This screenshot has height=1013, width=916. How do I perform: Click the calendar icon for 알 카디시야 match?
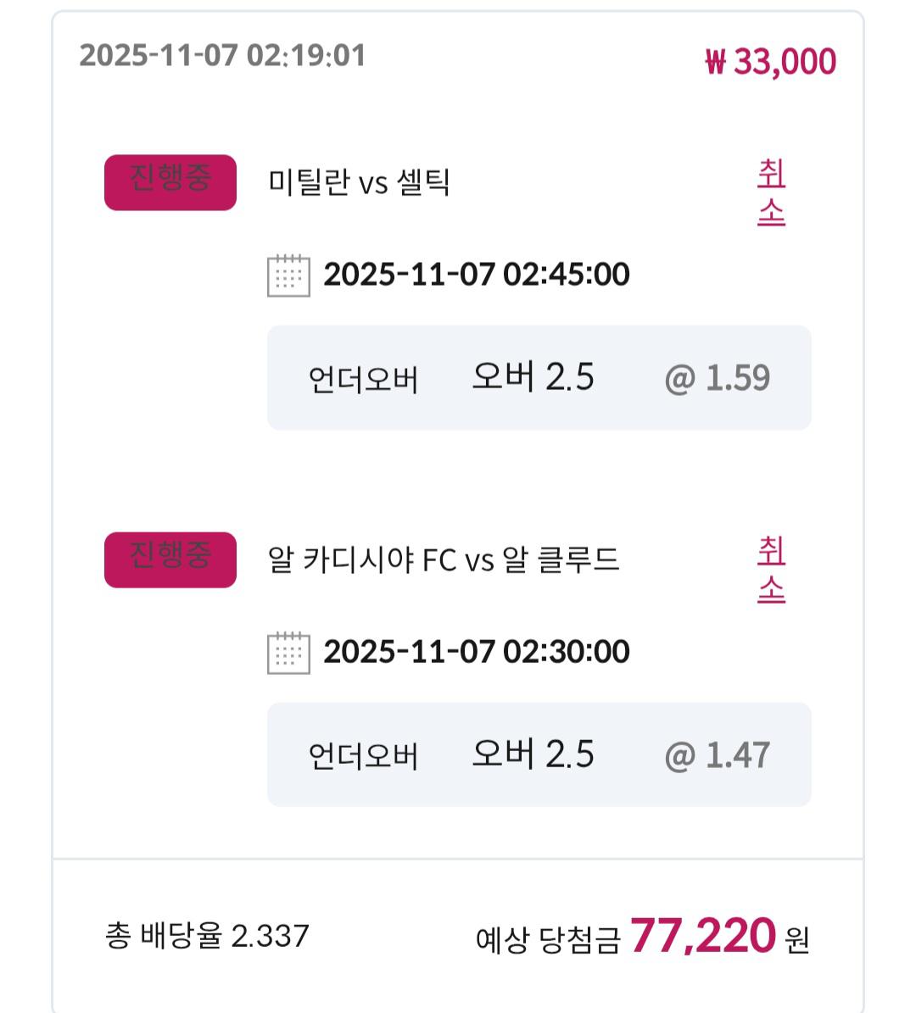click(x=288, y=652)
